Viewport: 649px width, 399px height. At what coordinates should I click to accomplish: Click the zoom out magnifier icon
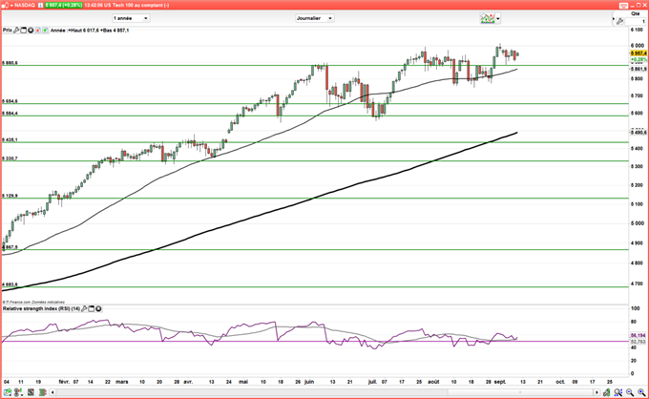tap(630, 392)
